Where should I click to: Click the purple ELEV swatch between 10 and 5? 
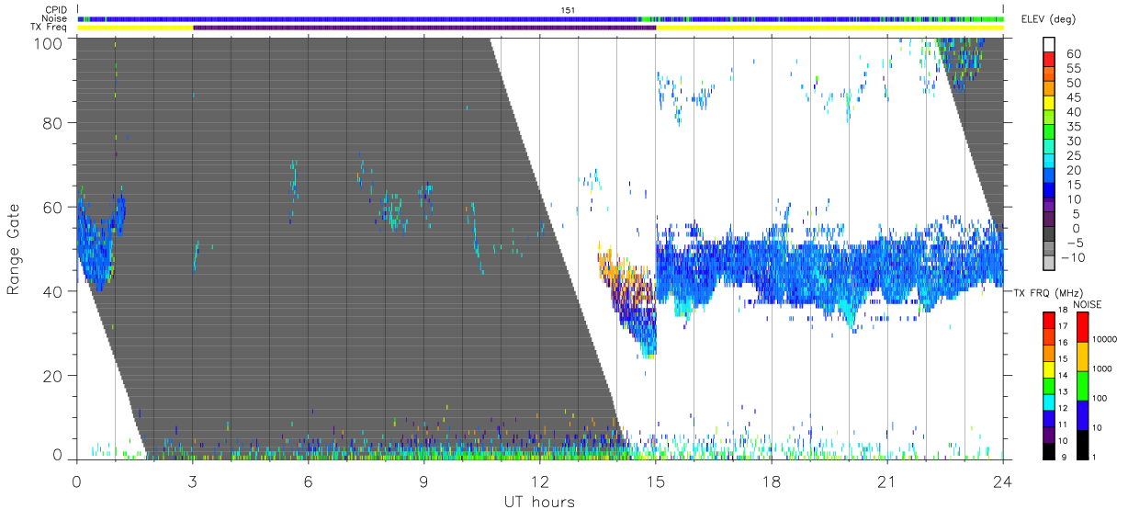point(1051,205)
